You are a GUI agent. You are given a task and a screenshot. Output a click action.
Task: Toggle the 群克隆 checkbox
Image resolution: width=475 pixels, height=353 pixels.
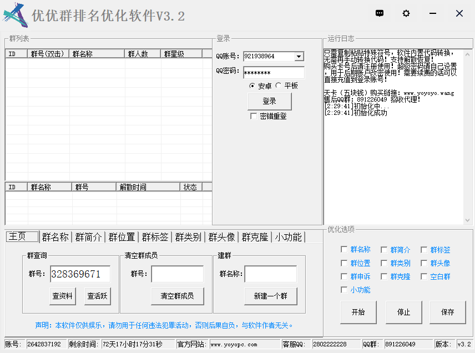coord(384,276)
